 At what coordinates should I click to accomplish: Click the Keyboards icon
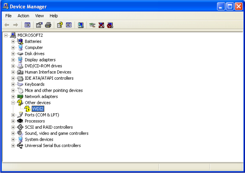tap(20, 84)
